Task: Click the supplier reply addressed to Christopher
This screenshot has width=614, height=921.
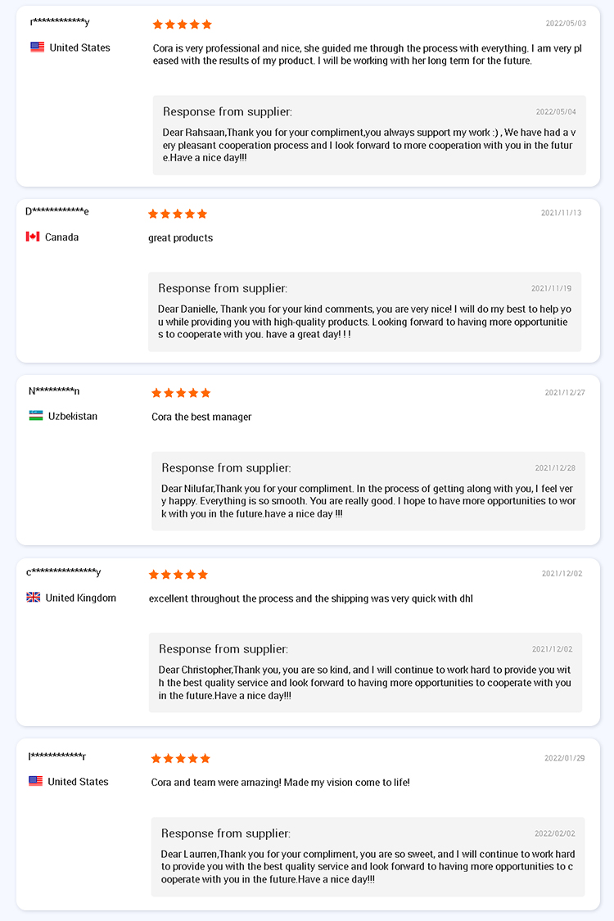Action: (365, 673)
